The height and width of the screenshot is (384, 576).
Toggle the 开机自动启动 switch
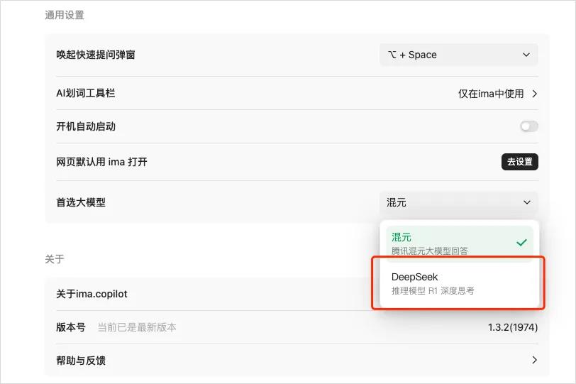(x=529, y=126)
